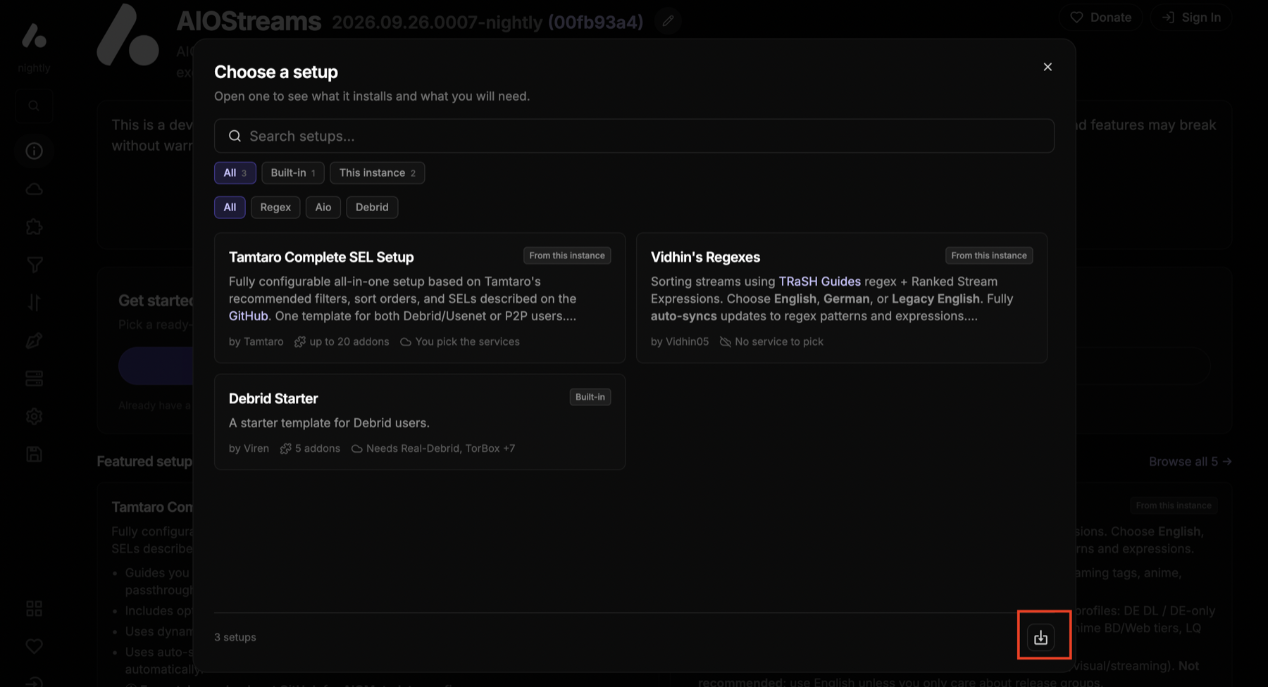Viewport: 1268px width, 687px height.
Task: Click the AIOStreams logo in sidebar
Action: (x=34, y=36)
